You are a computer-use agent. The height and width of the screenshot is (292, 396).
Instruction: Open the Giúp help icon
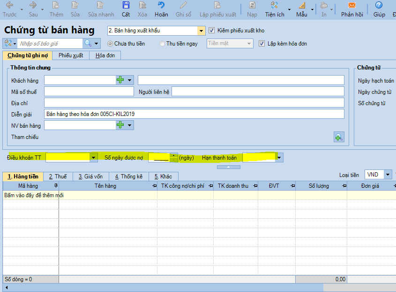pos(379,6)
